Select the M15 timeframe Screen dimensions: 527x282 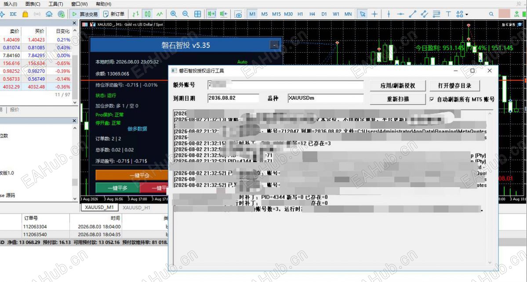(276, 14)
